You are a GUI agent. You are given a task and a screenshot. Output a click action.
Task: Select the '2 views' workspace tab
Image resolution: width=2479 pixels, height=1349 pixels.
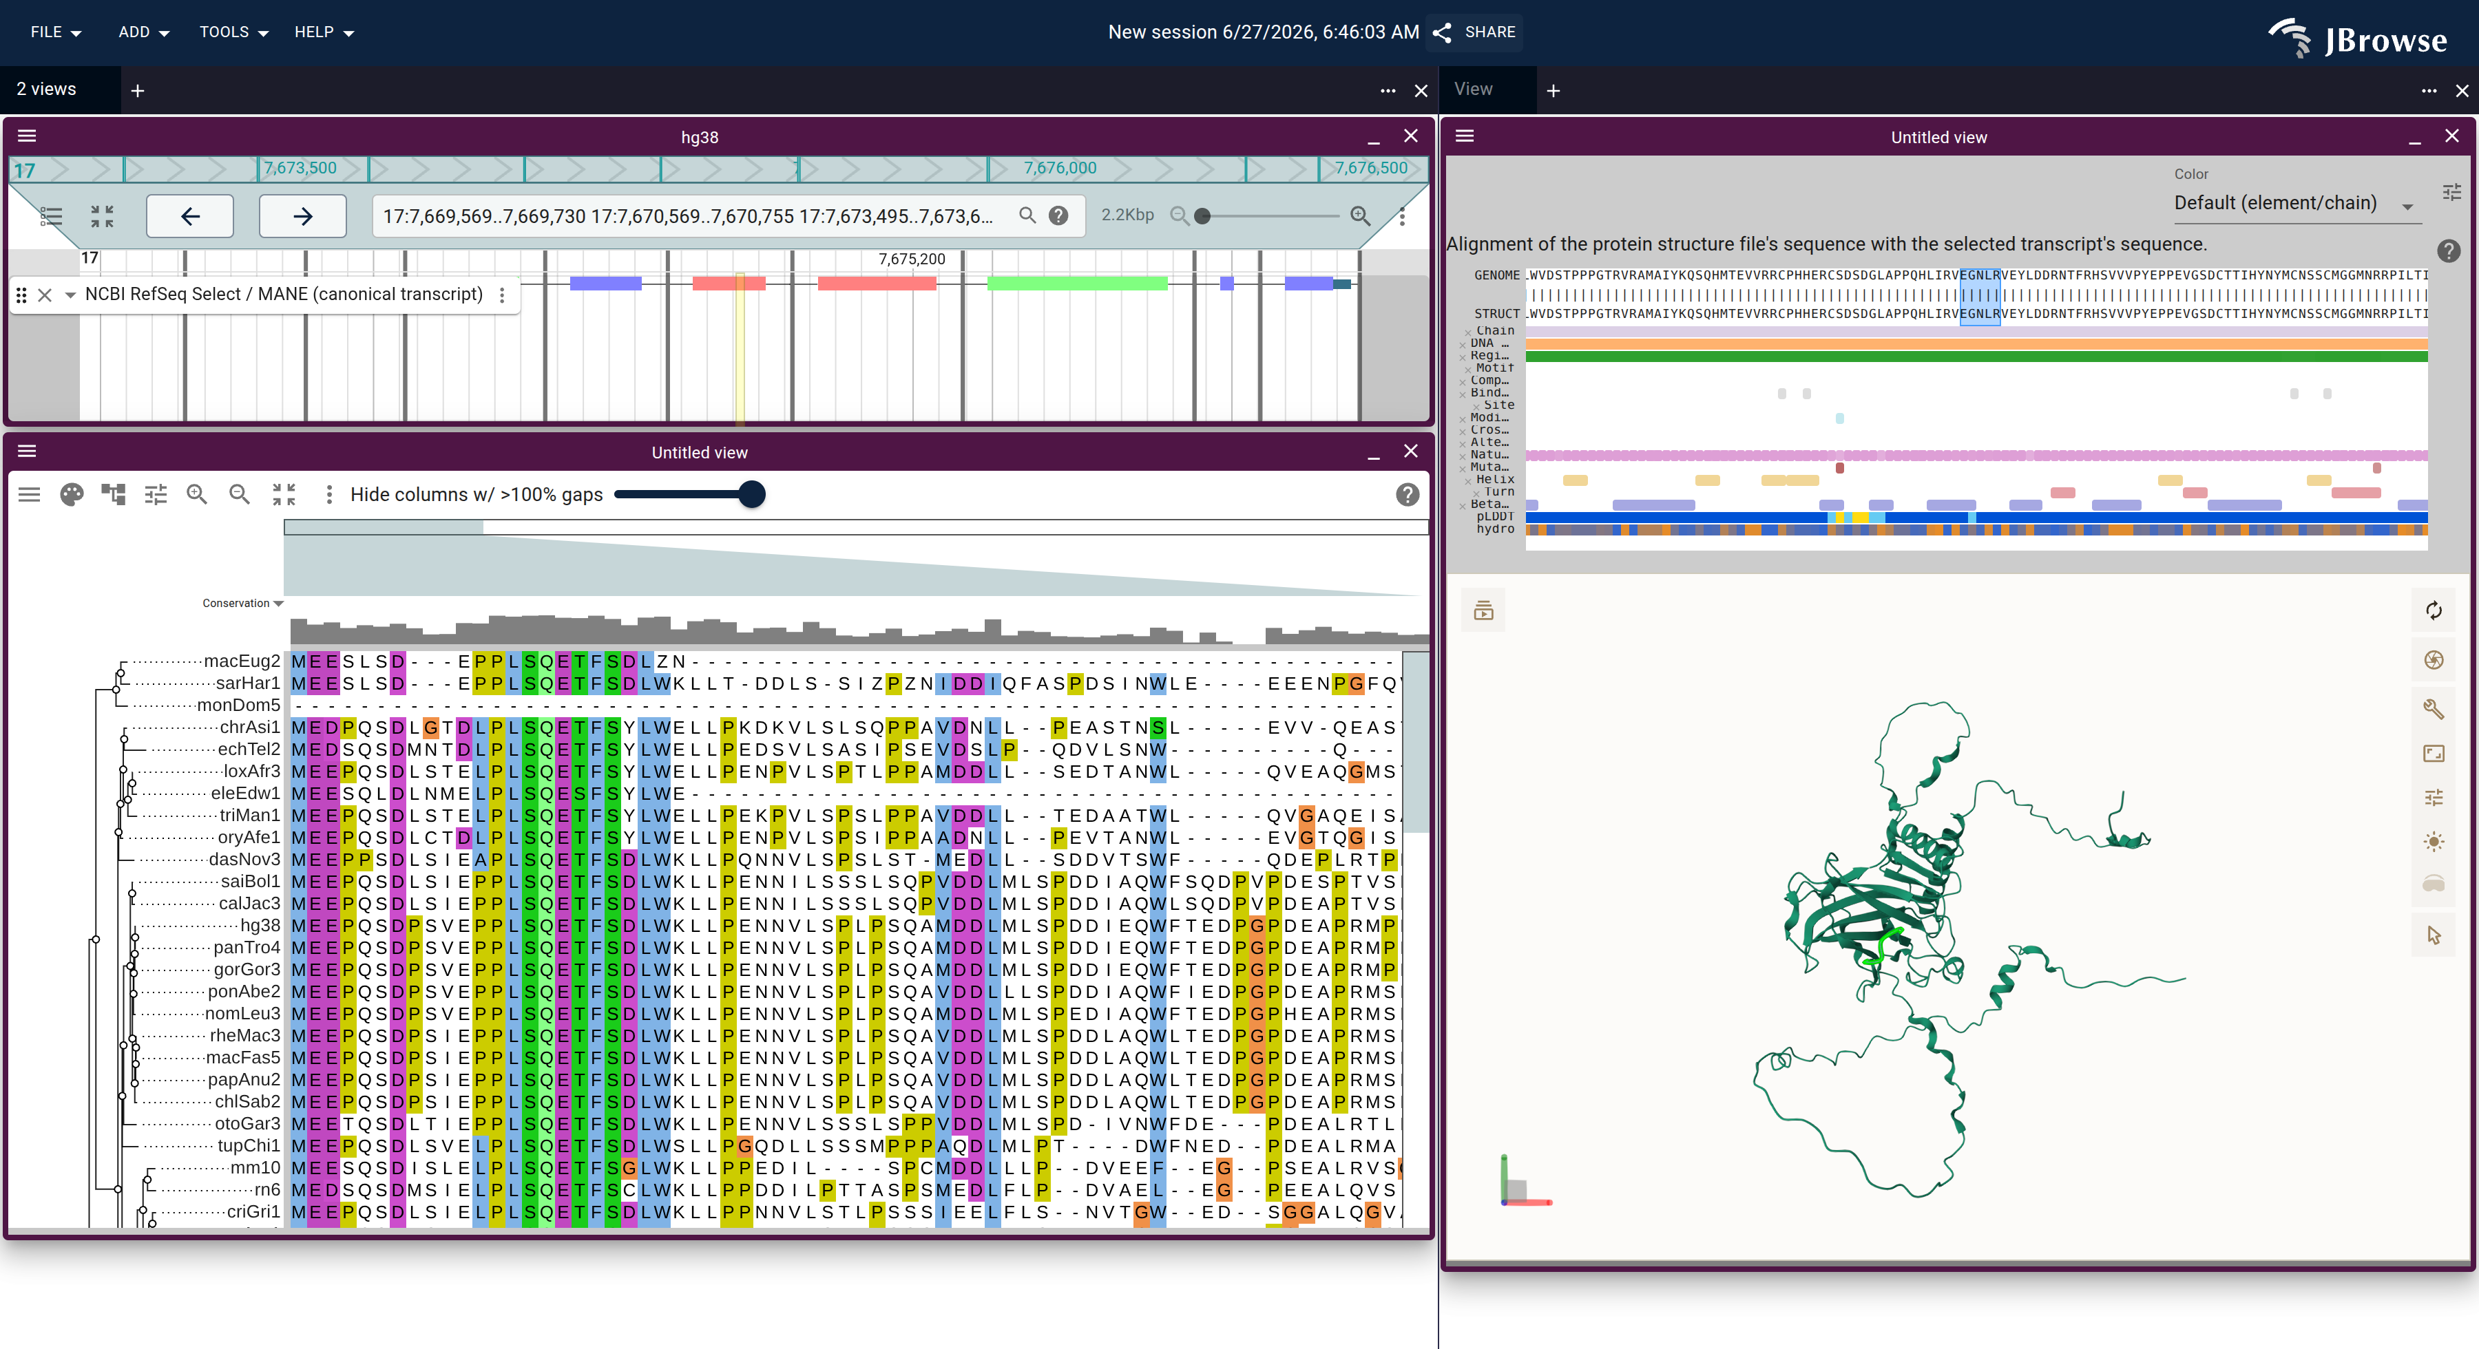point(61,89)
